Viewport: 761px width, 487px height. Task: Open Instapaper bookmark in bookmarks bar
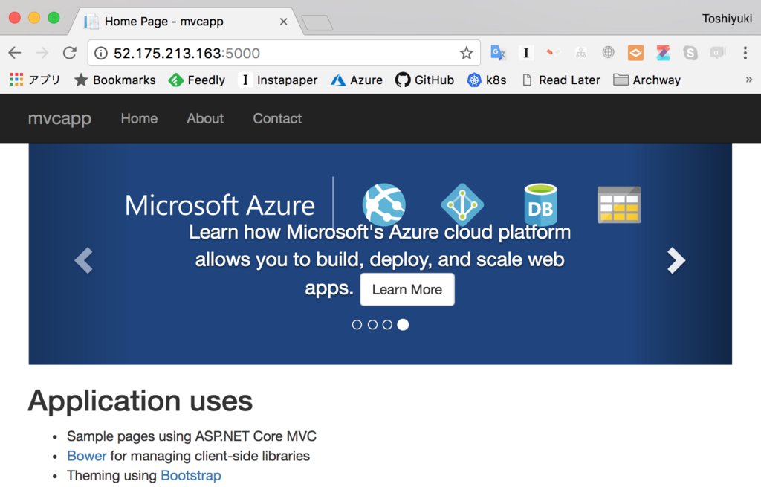[x=278, y=80]
